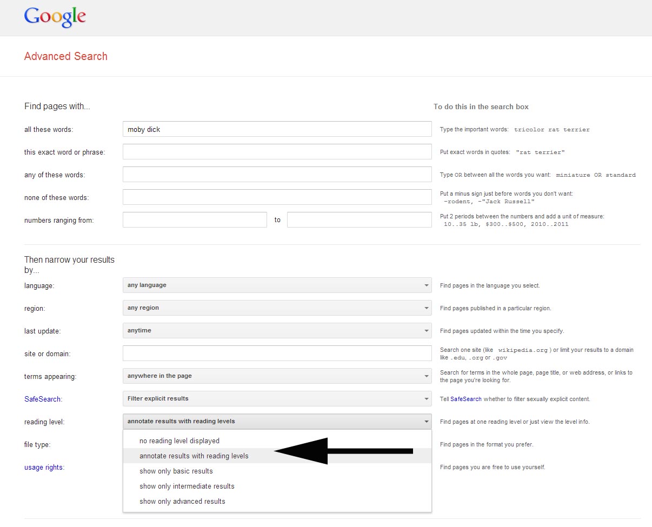This screenshot has height=527, width=652.
Task: Click the 'any of these words' input
Action: point(277,175)
